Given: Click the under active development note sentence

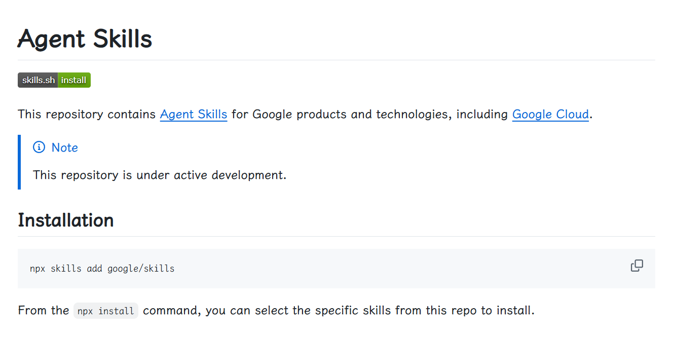Looking at the screenshot, I should tap(160, 175).
